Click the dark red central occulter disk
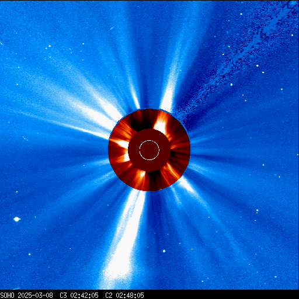Viewport: 299px width, 299px height. [x=149, y=150]
